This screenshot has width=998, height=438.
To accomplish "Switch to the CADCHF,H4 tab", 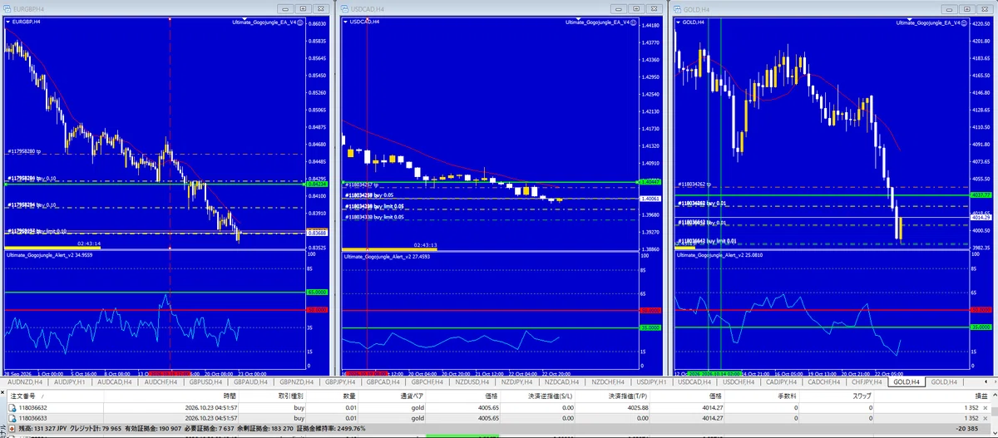I will point(826,381).
